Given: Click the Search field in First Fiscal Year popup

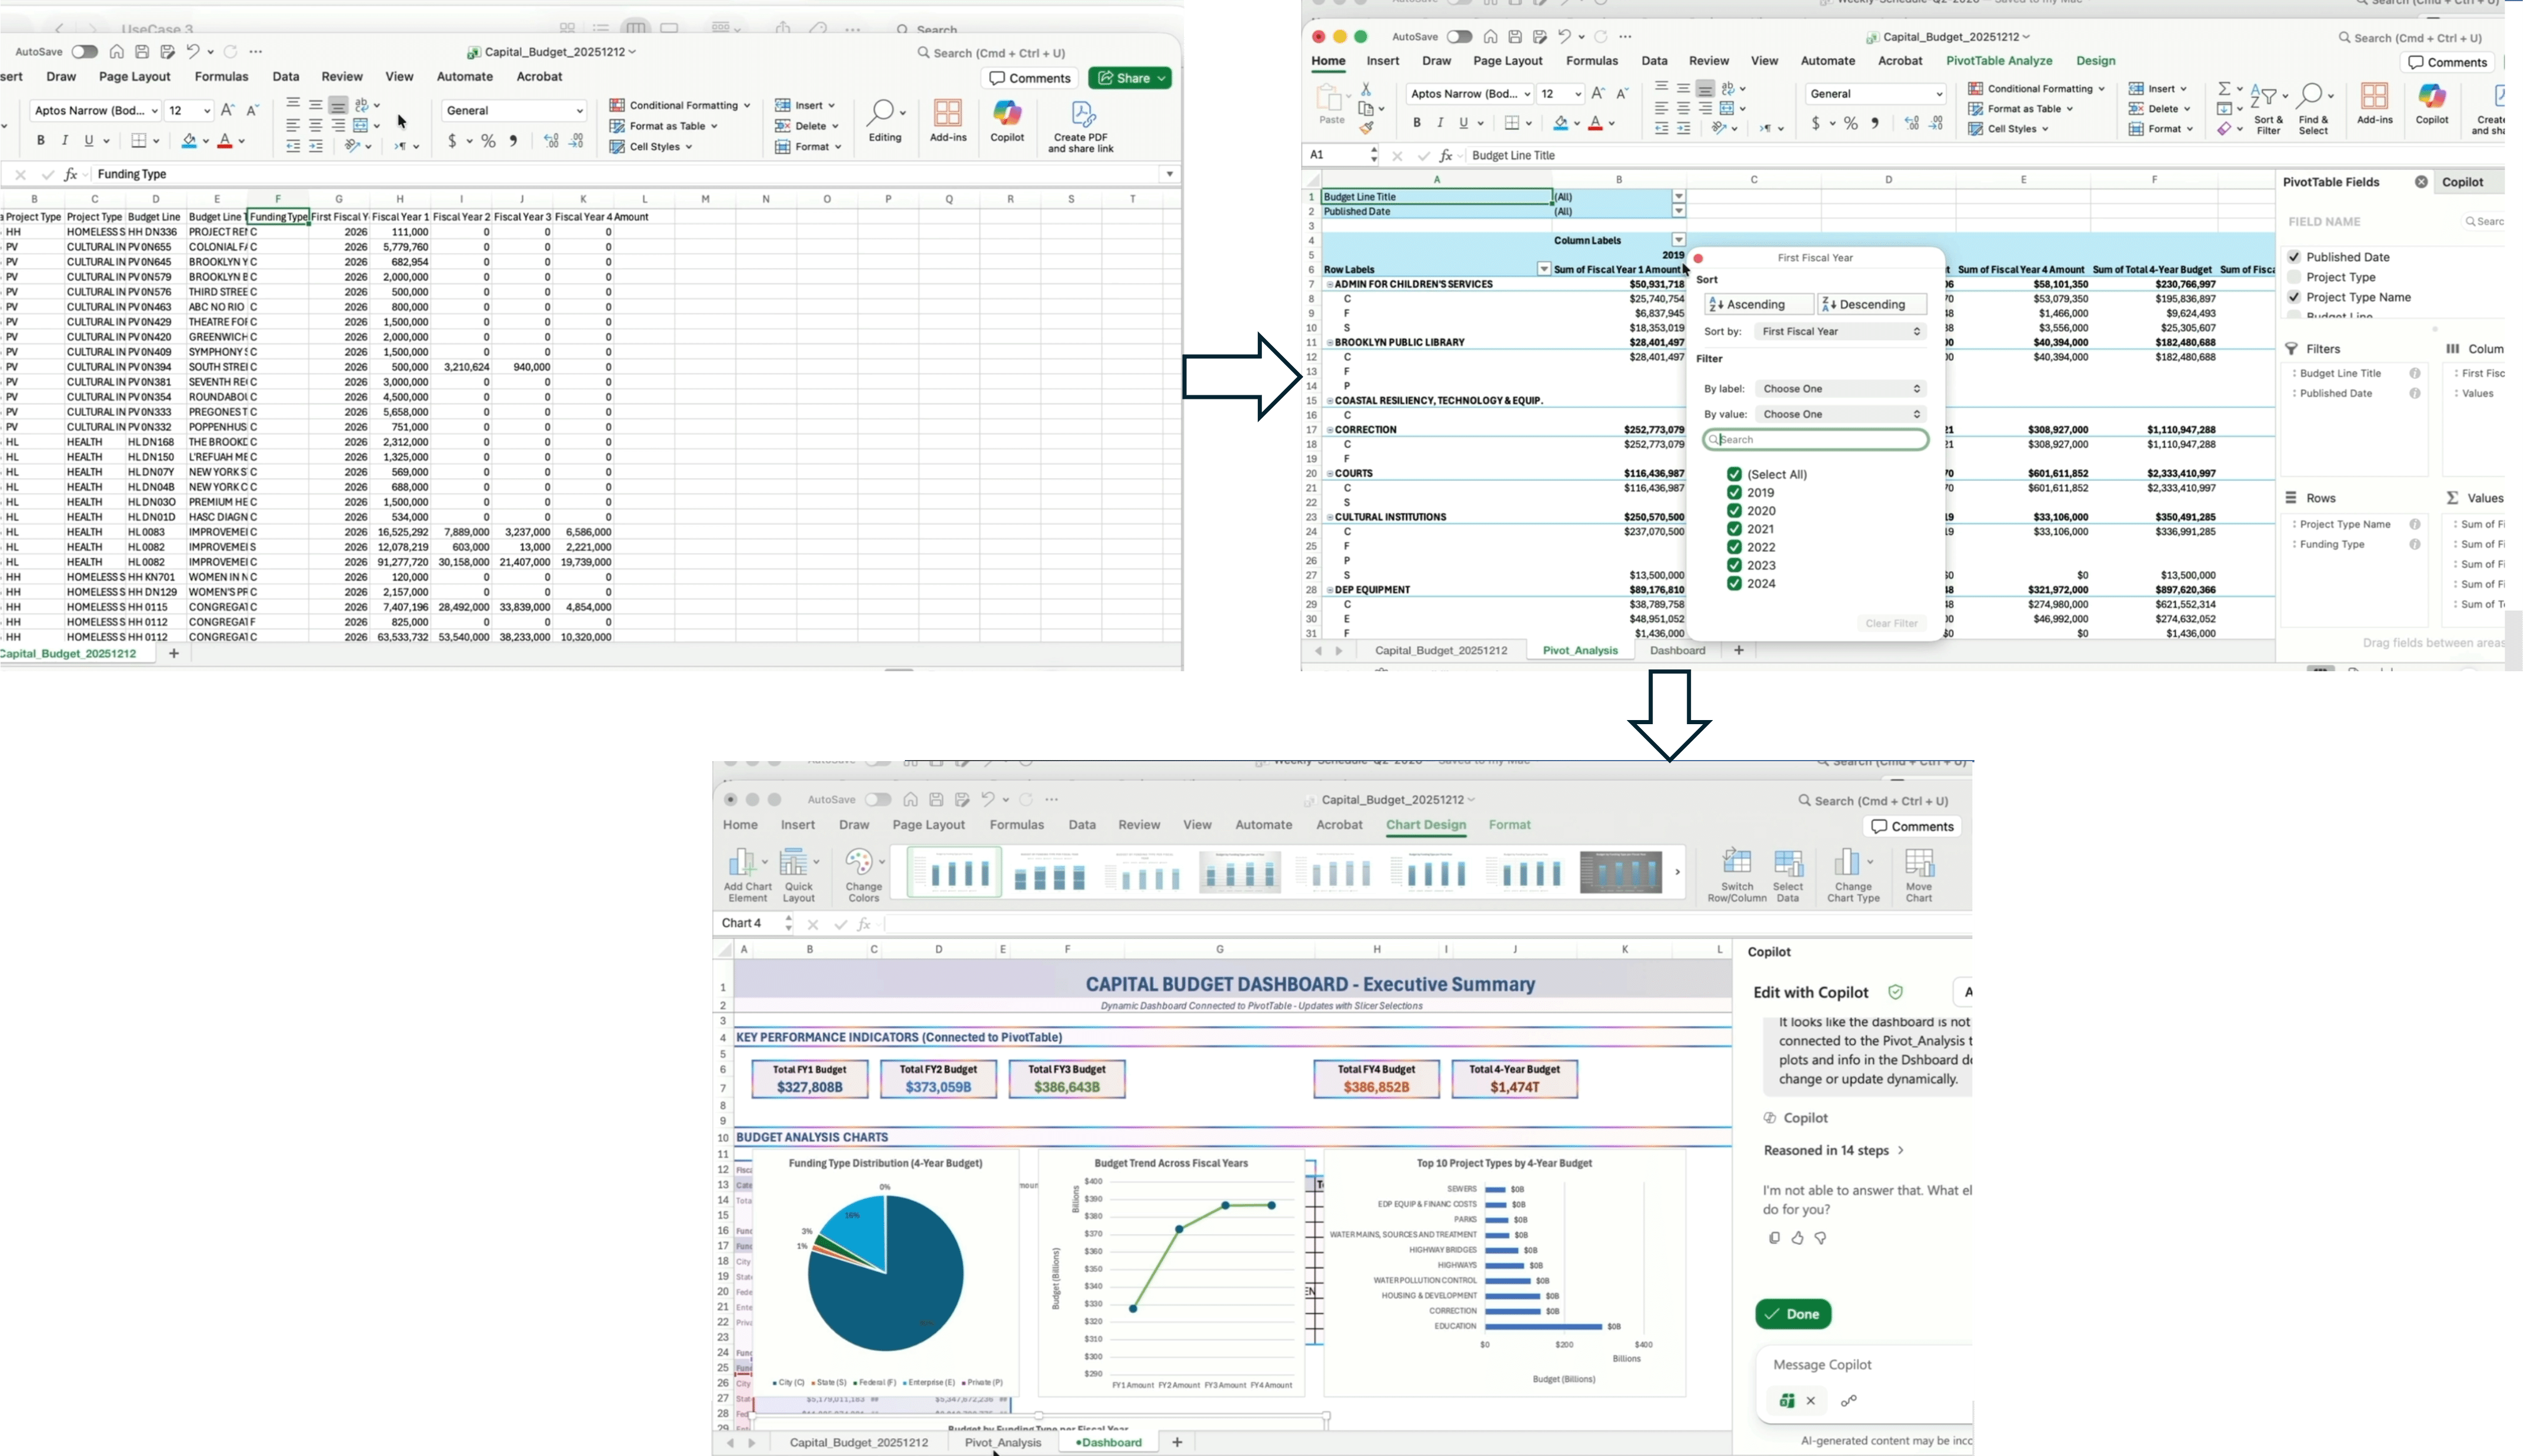Looking at the screenshot, I should tap(1815, 439).
